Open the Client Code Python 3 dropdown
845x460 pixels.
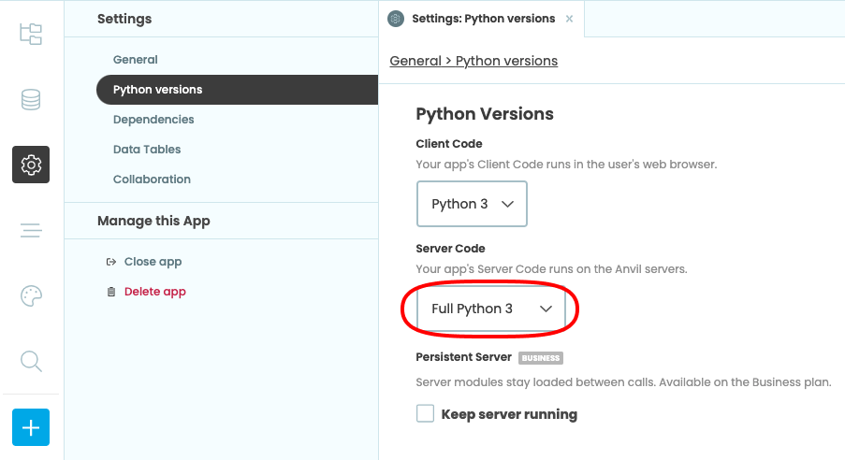click(x=472, y=204)
